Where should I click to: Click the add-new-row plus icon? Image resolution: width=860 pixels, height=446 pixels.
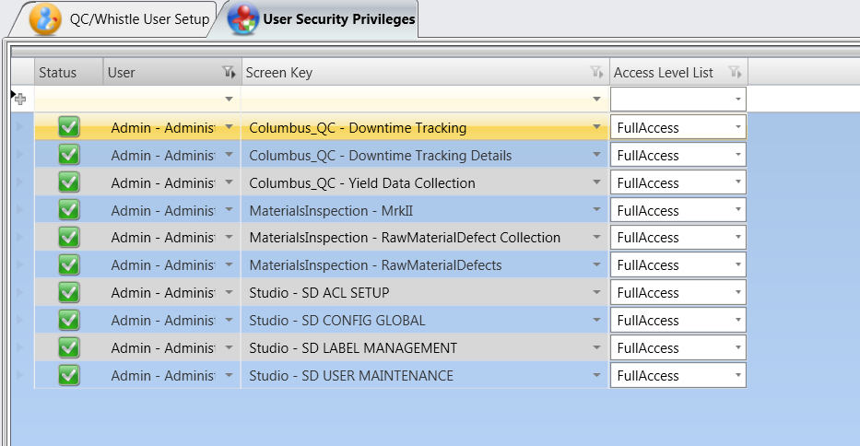click(x=20, y=100)
